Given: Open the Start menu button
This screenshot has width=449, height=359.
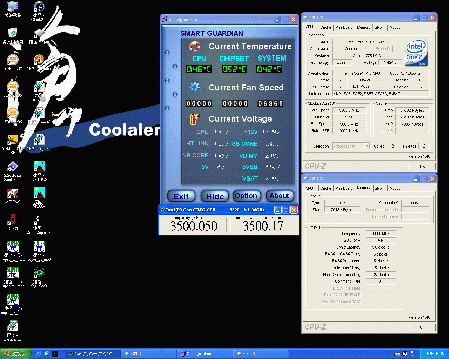Looking at the screenshot, I should click(x=16, y=354).
